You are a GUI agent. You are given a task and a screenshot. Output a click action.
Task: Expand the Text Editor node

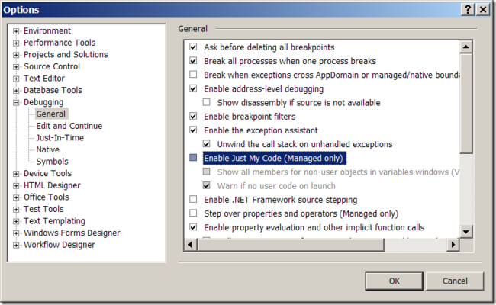pyautogui.click(x=16, y=79)
